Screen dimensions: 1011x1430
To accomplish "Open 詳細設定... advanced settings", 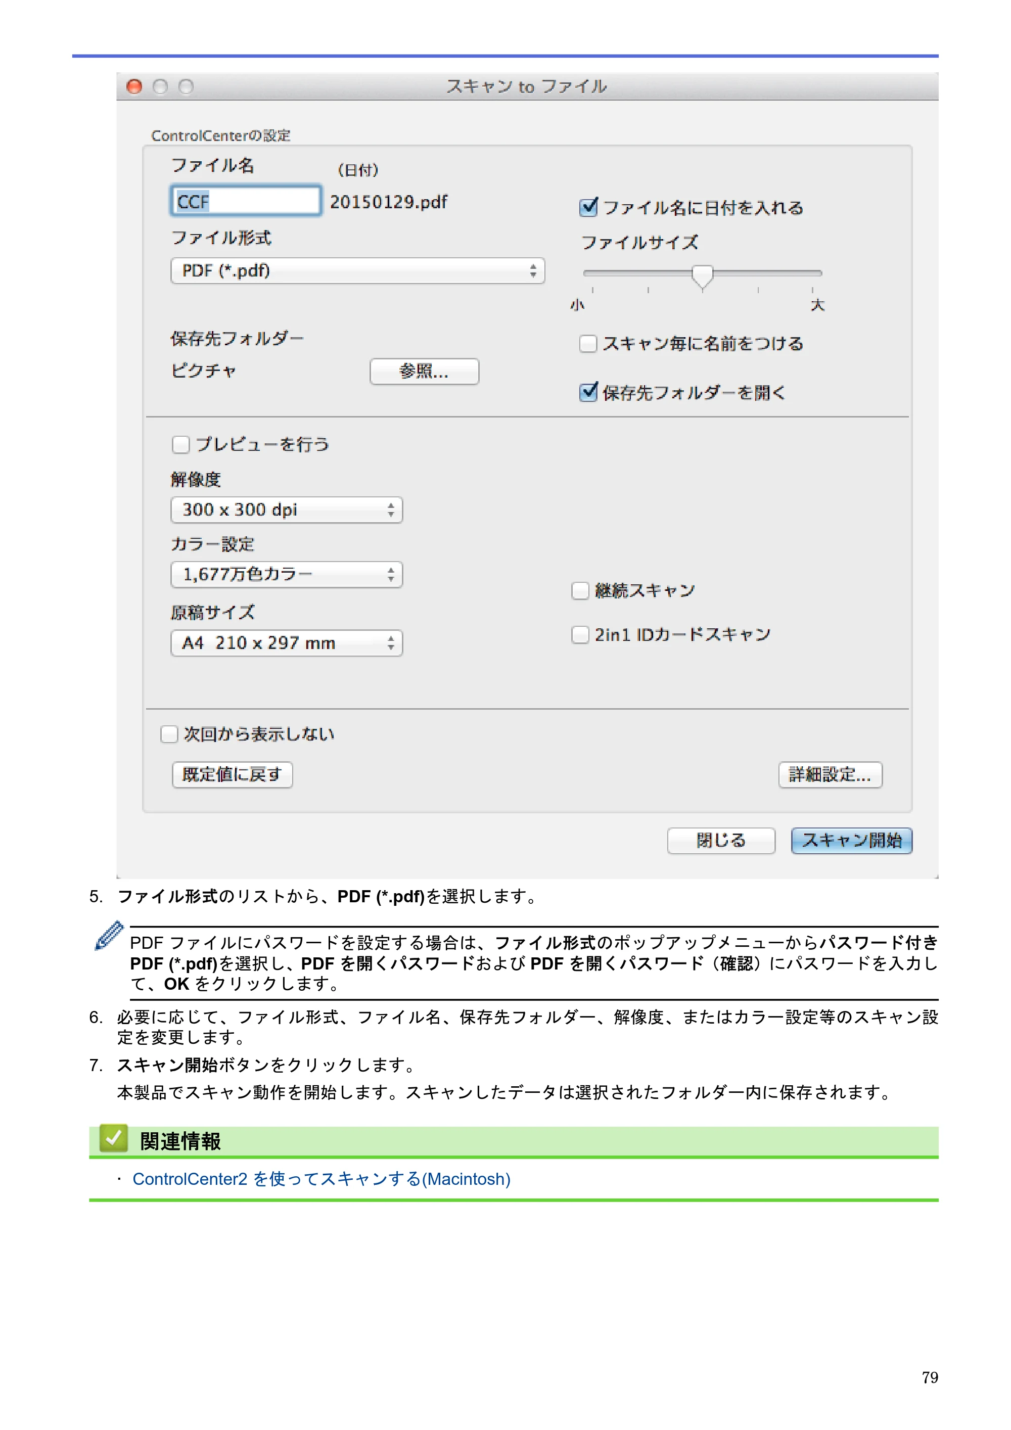I will point(830,775).
